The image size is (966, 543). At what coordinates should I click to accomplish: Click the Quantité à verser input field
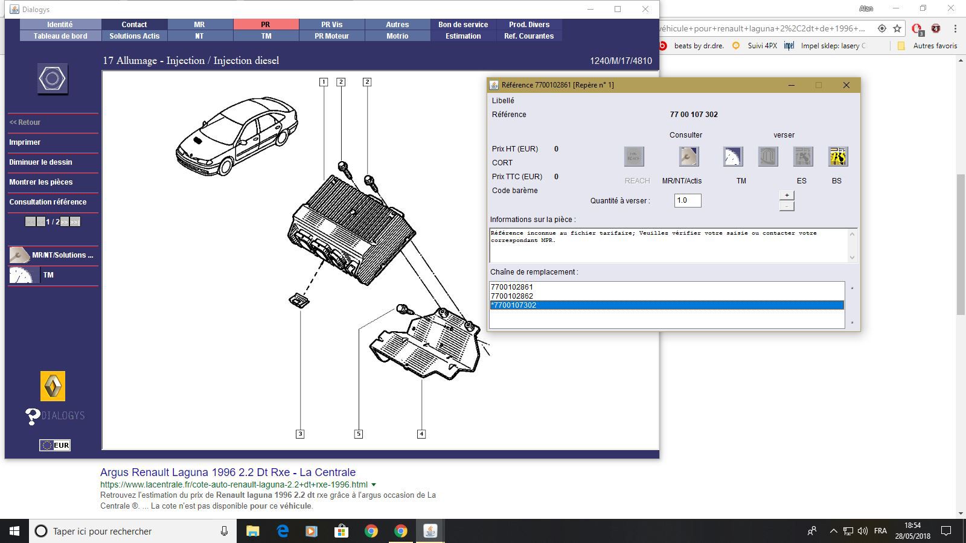pyautogui.click(x=687, y=200)
